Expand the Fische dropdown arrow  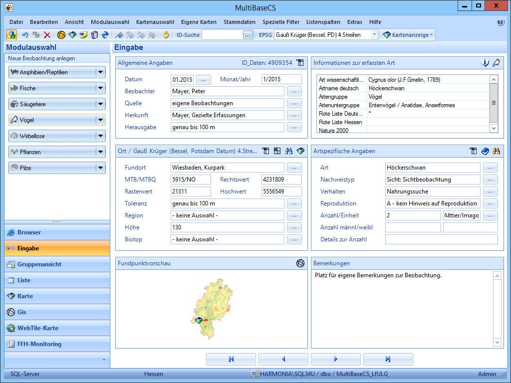pos(101,88)
